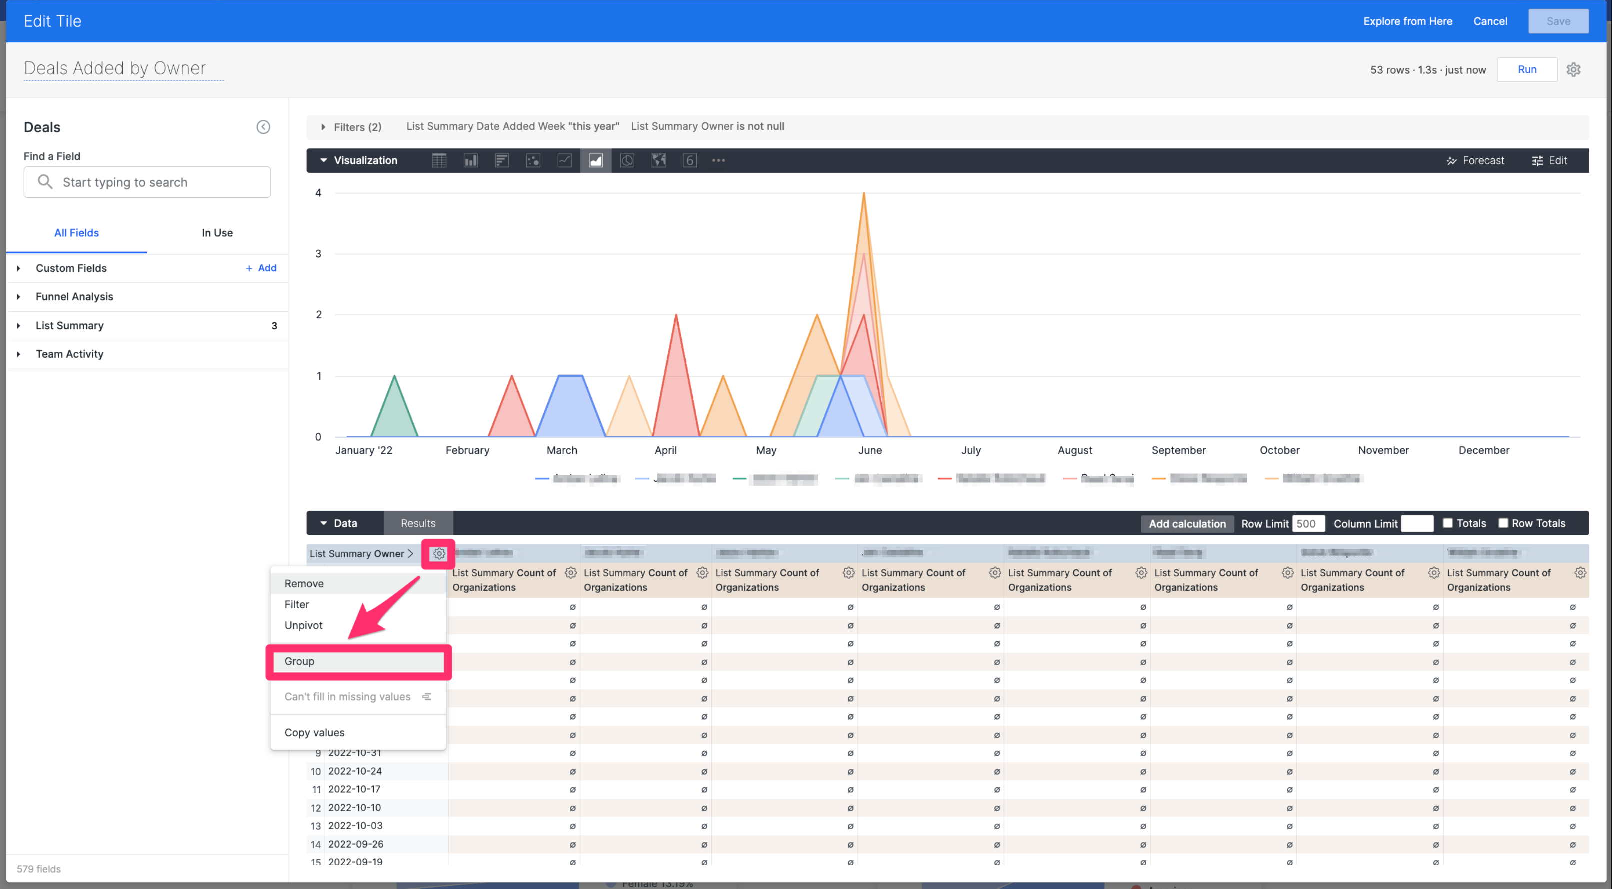
Task: Focus the Find a Field search box
Action: (x=147, y=182)
